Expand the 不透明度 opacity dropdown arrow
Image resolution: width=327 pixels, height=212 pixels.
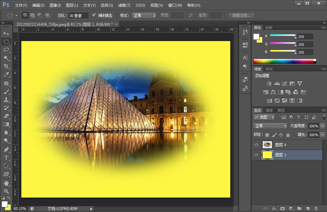pyautogui.click(x=323, y=126)
